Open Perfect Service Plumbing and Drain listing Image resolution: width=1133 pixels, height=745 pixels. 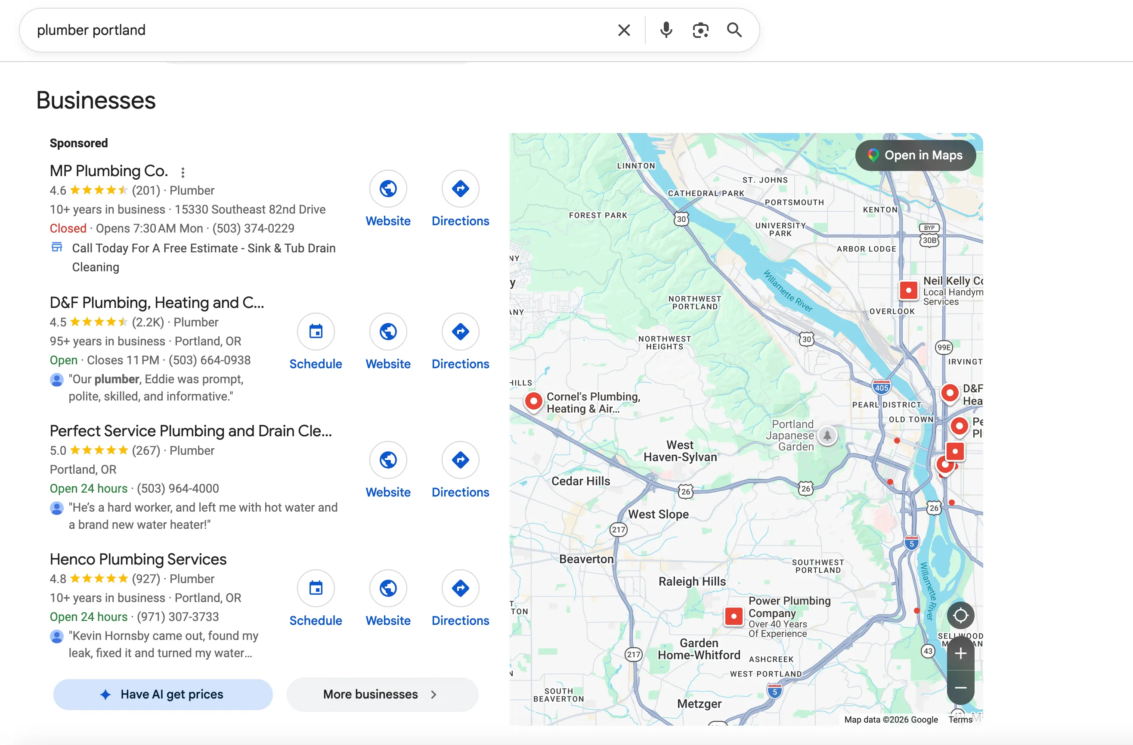point(190,431)
